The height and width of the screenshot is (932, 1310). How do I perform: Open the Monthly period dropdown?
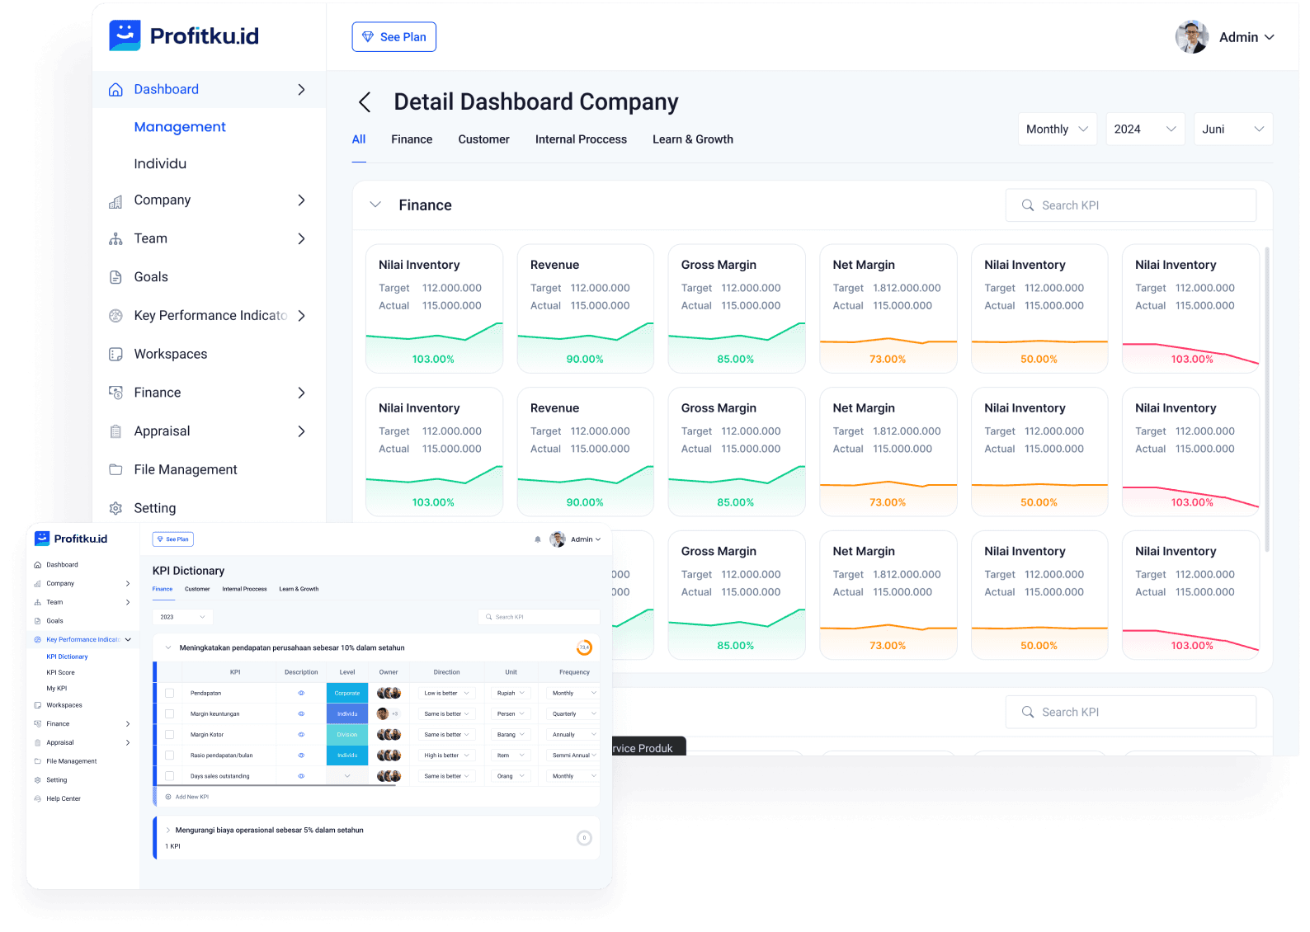(1057, 129)
